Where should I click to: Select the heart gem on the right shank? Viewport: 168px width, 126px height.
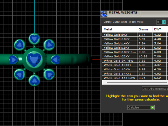point(56,60)
